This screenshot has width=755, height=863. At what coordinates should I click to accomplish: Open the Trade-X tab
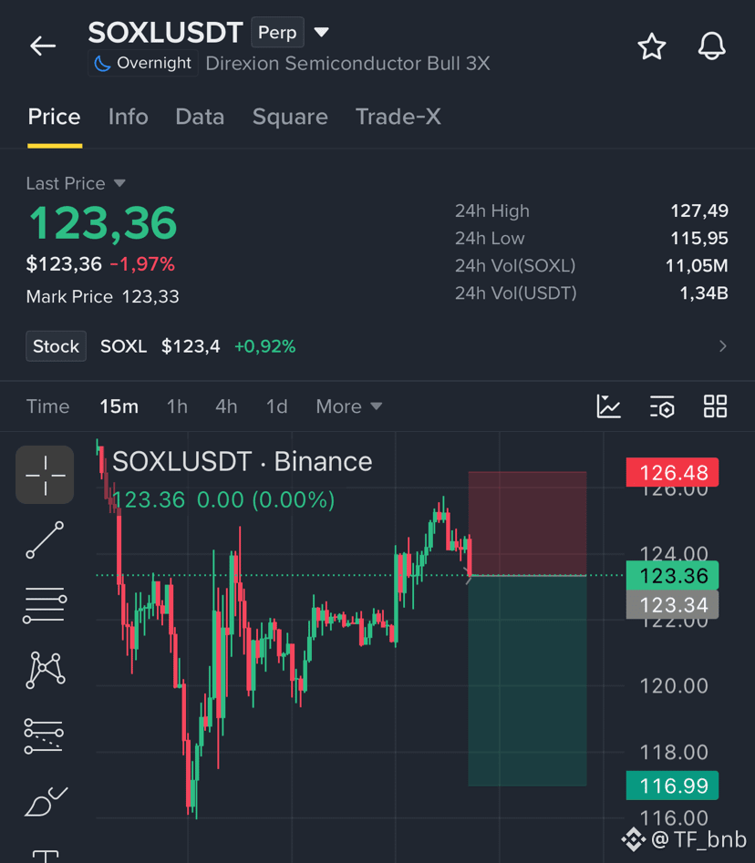(398, 117)
